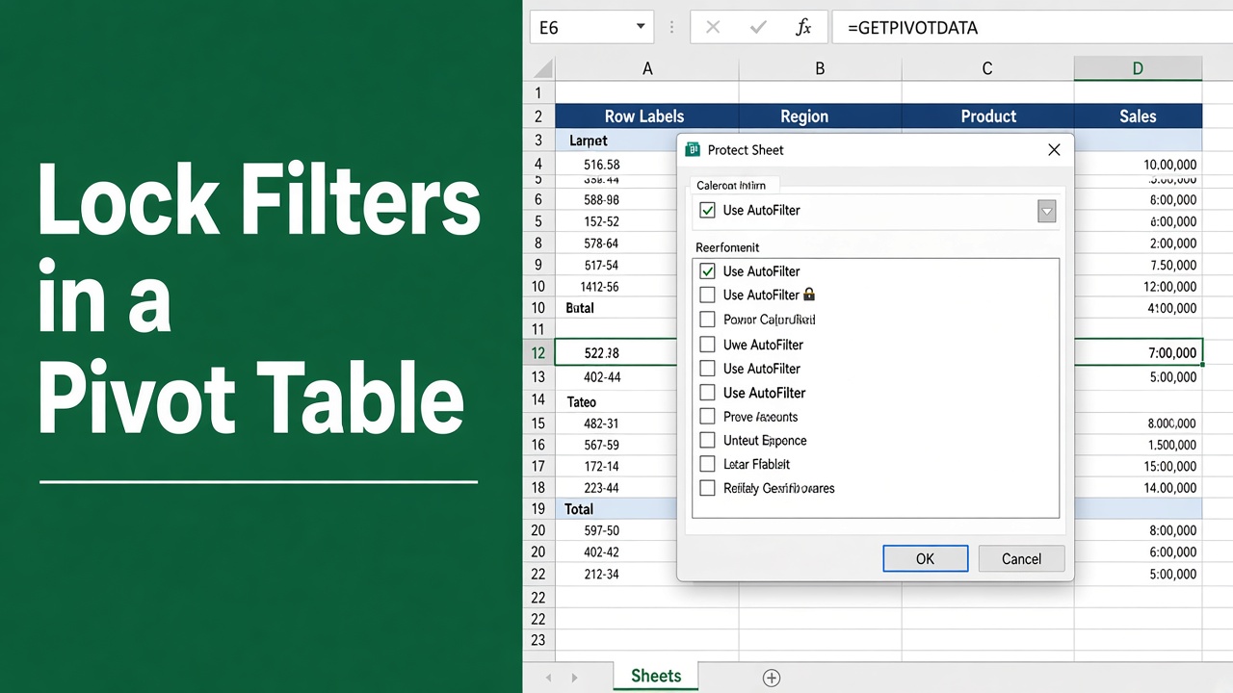
Task: Uncheck the checked Use AutoFilter list item
Action: [708, 271]
